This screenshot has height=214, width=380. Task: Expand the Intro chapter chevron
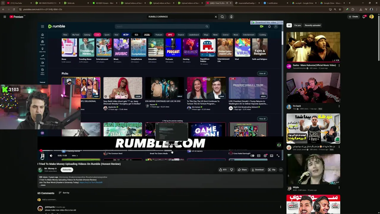(77, 155)
